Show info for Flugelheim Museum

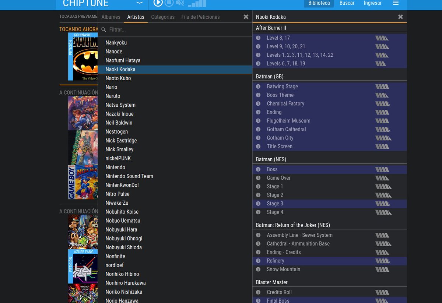coord(258,121)
